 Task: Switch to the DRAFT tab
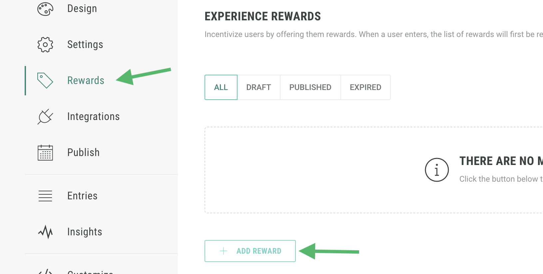[x=259, y=87]
